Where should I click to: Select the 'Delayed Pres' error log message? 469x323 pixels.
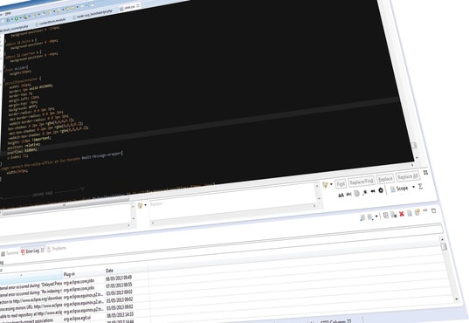pyautogui.click(x=31, y=285)
